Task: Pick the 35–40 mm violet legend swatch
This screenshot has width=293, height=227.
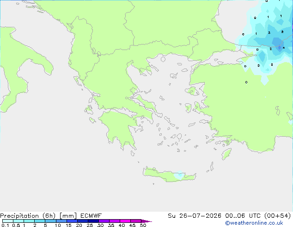Action: [115, 221]
